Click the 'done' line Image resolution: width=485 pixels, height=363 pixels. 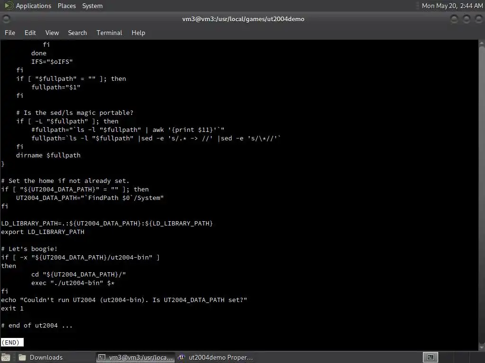click(x=39, y=53)
